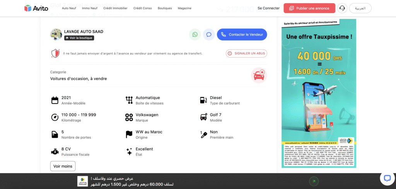Click the red car category icon

(x=259, y=75)
